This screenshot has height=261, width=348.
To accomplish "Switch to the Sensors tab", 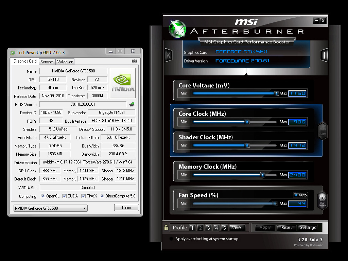I will coord(47,62).
